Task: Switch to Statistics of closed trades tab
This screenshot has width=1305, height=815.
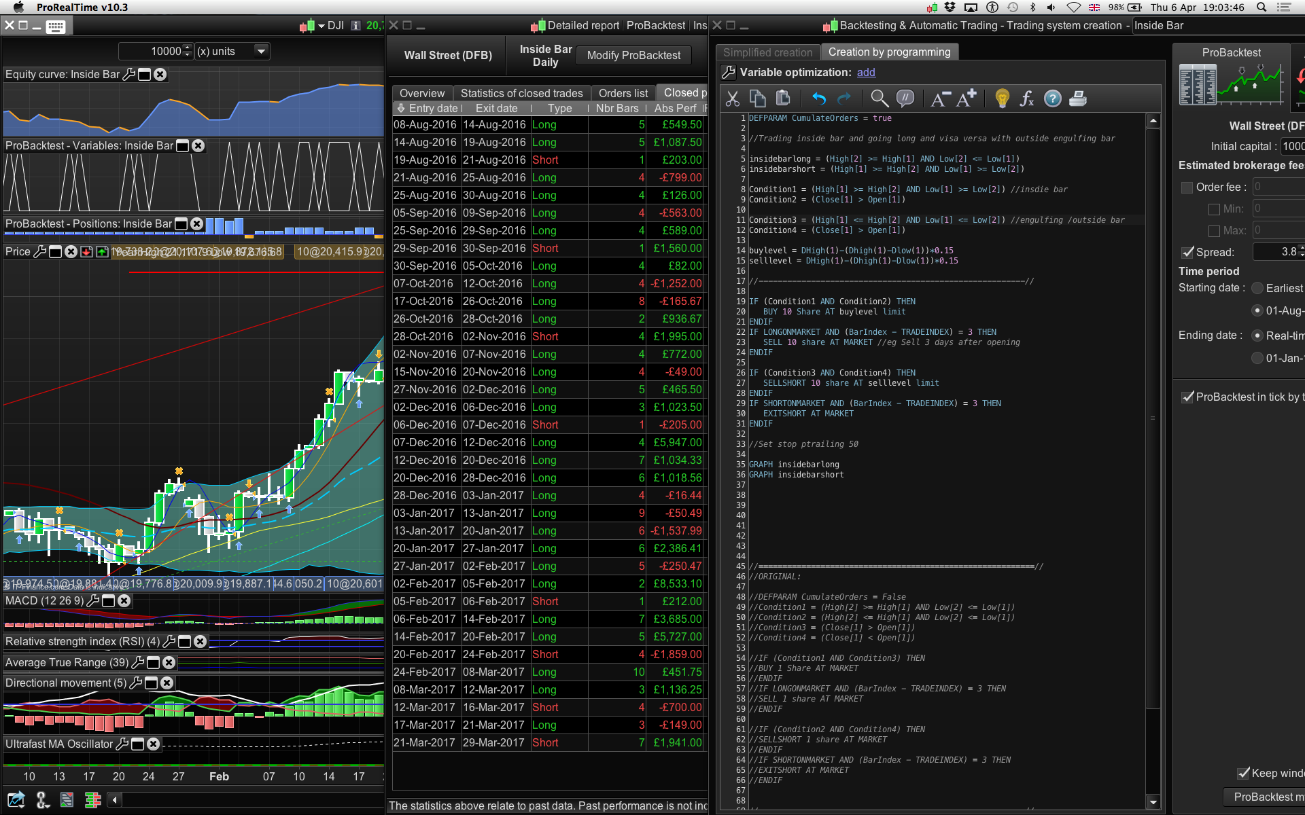Action: [x=521, y=94]
